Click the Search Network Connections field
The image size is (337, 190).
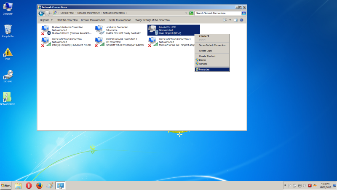click(218, 13)
